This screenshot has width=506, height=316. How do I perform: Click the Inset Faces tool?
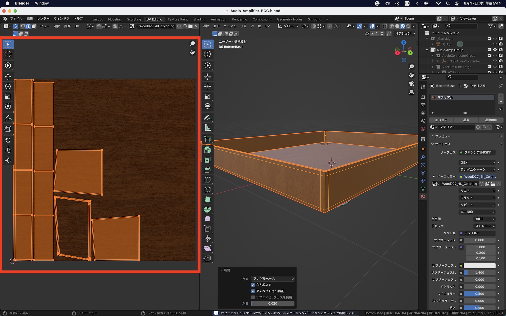207,160
